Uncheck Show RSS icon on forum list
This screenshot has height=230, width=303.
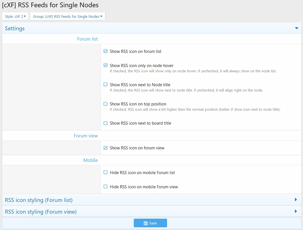coord(105,51)
